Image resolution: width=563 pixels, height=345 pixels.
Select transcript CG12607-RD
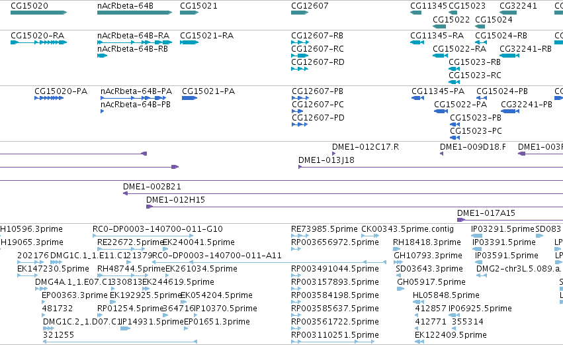(x=318, y=62)
